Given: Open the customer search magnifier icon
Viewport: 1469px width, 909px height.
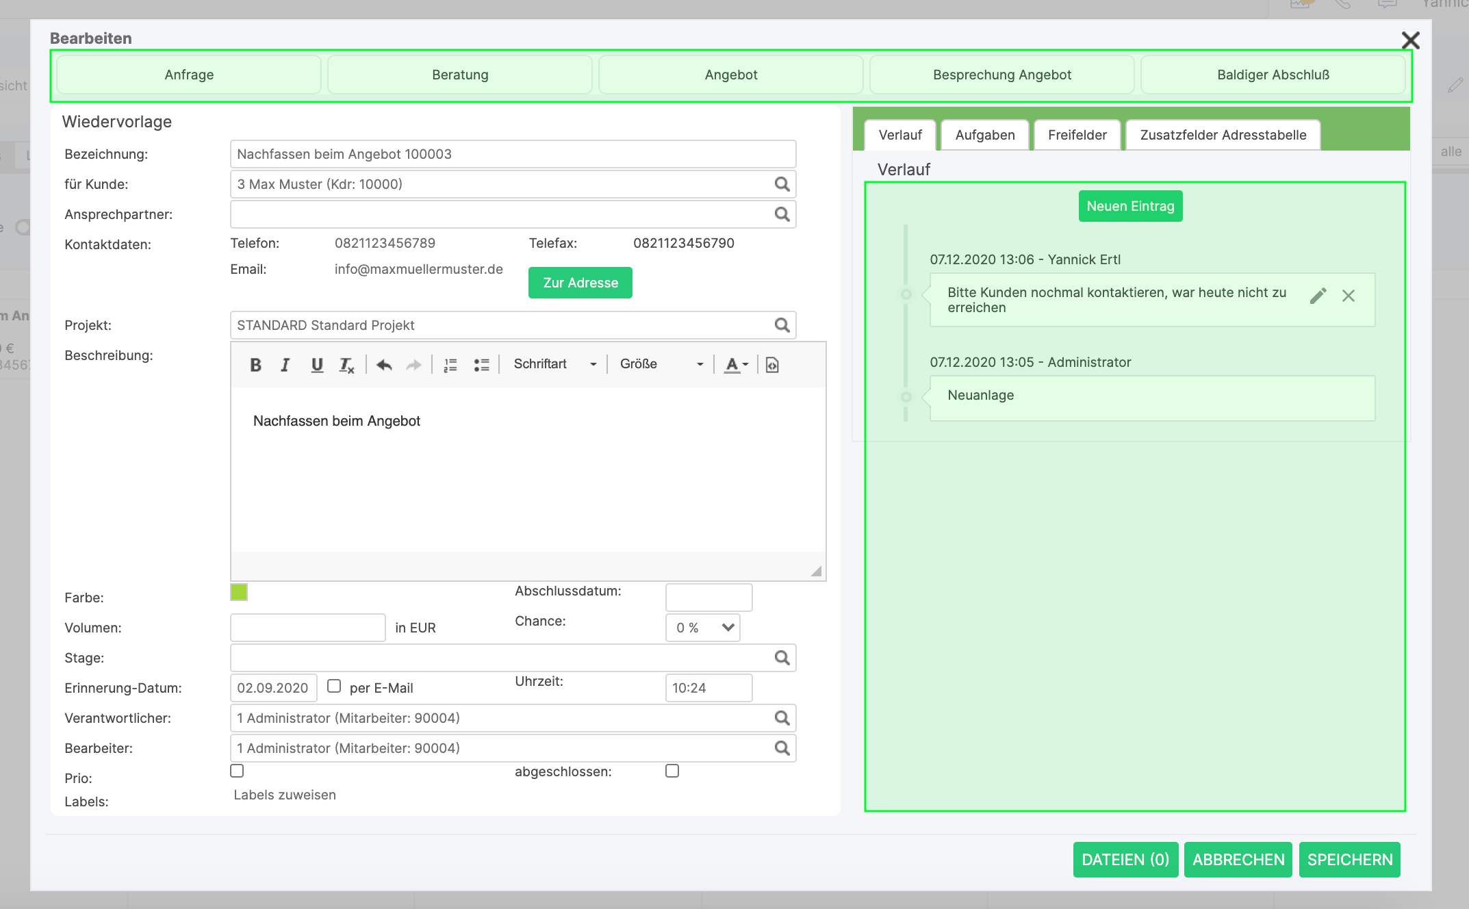Looking at the screenshot, I should tap(782, 184).
